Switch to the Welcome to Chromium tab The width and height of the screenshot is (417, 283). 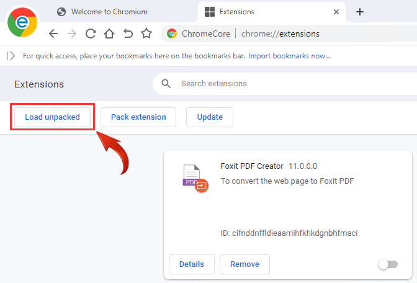[102, 12]
